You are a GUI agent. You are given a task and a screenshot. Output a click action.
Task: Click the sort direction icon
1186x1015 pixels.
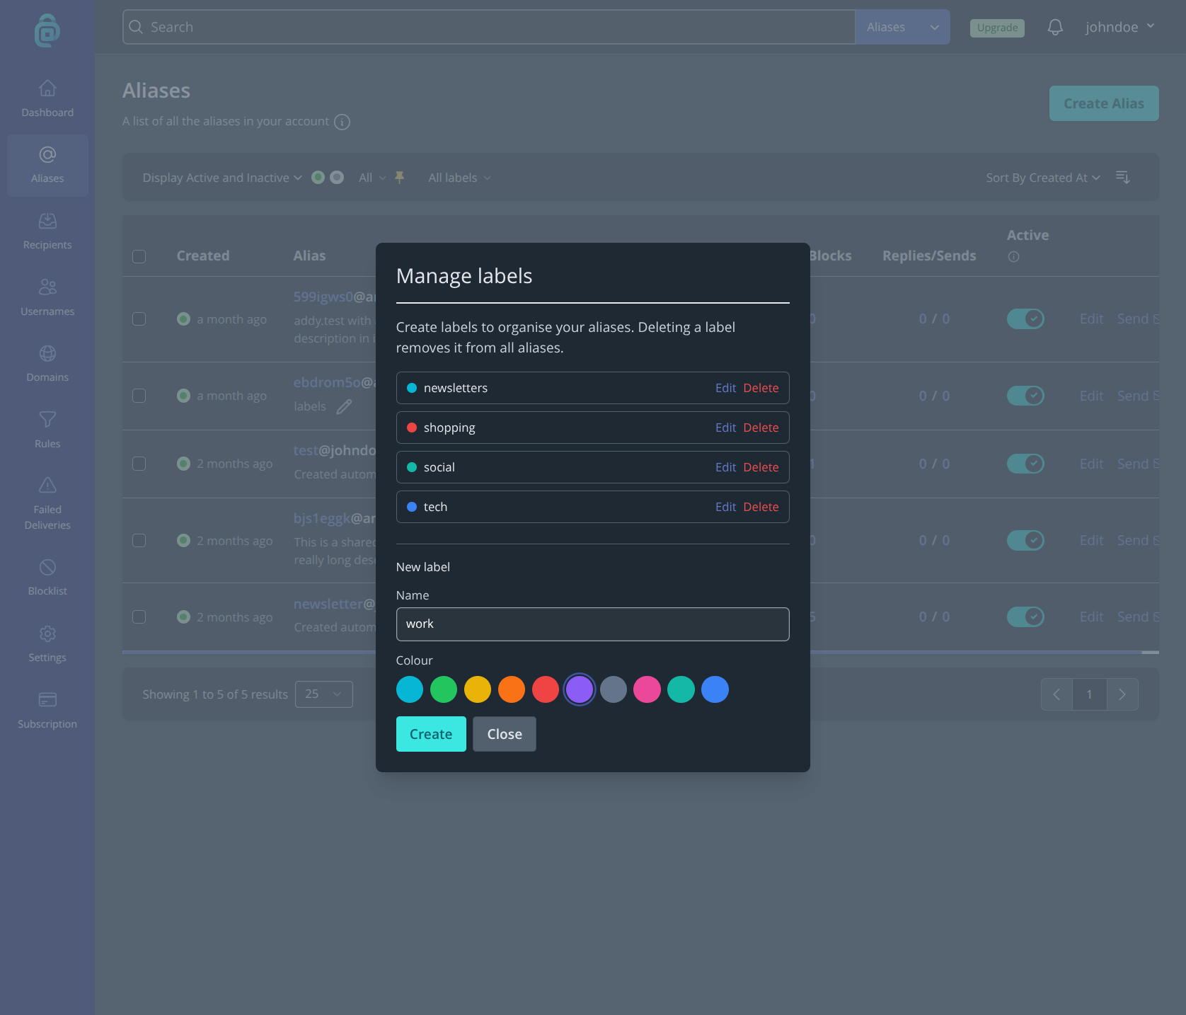1123,177
